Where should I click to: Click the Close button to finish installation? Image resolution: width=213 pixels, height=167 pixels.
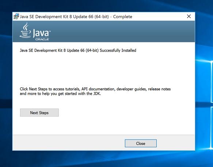click(141, 143)
